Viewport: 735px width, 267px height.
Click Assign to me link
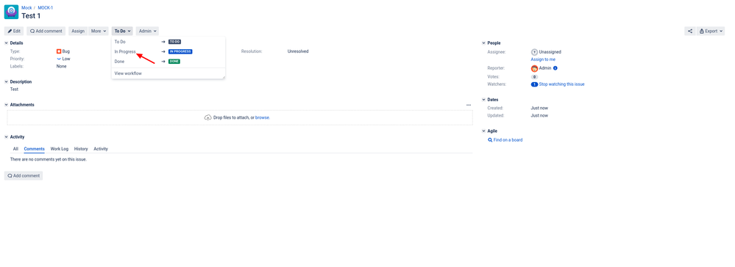click(x=543, y=59)
